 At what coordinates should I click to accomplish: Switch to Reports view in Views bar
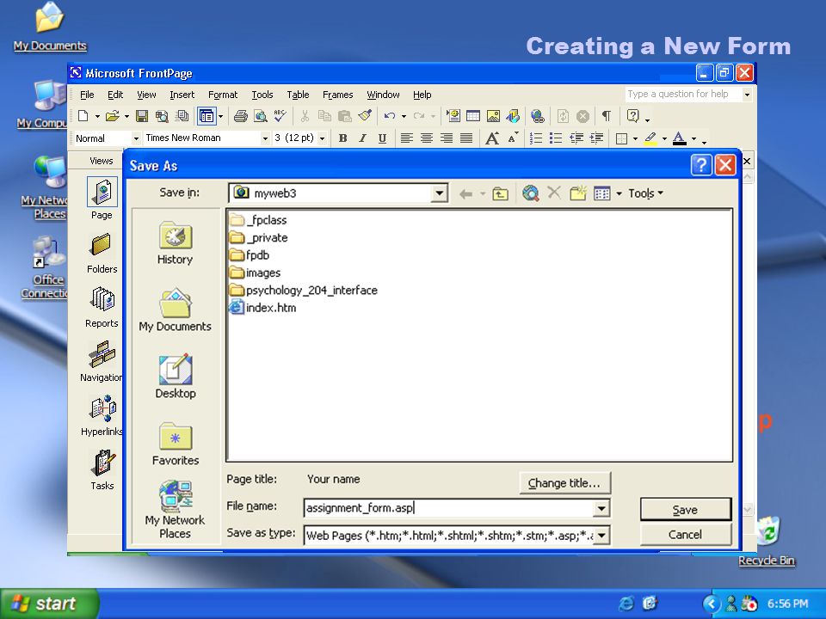(102, 308)
